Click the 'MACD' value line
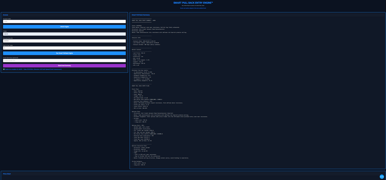 (141, 60)
